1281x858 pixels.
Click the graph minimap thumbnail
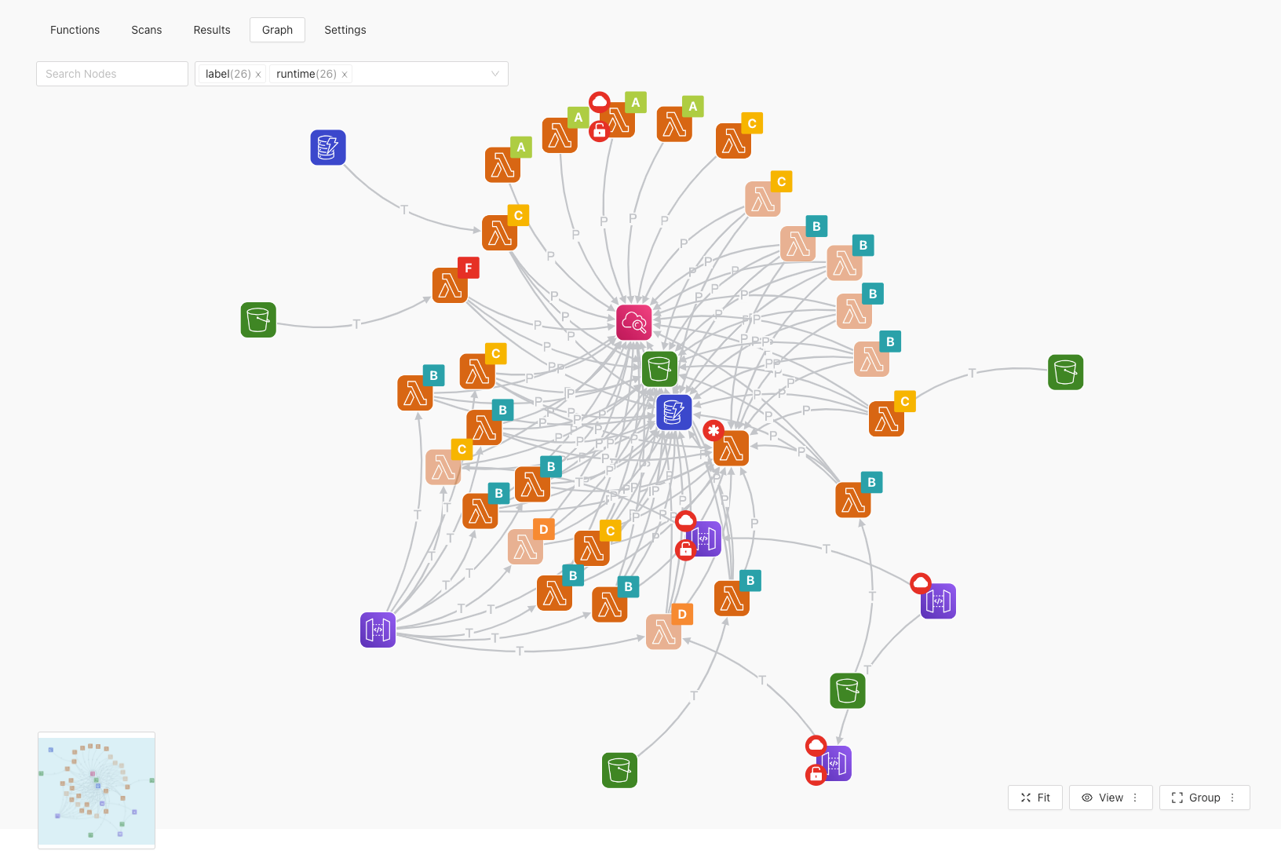click(97, 790)
